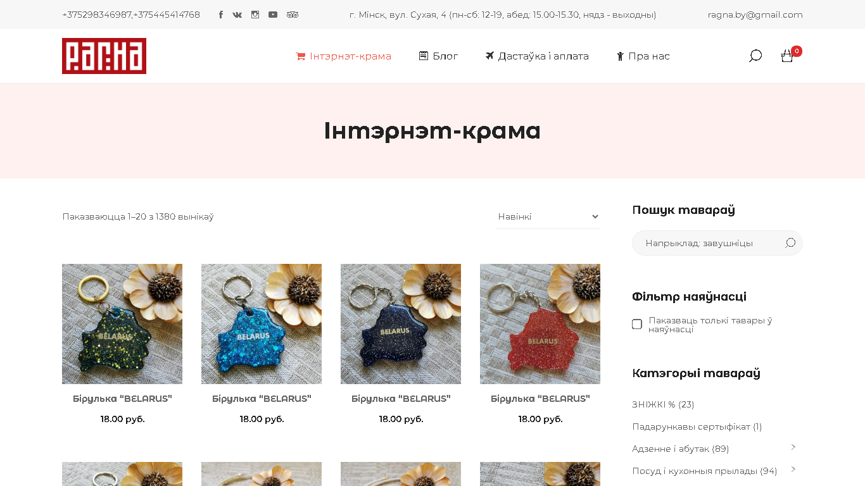This screenshot has height=486, width=865.
Task: Go to Блог menu item
Action: [438, 56]
